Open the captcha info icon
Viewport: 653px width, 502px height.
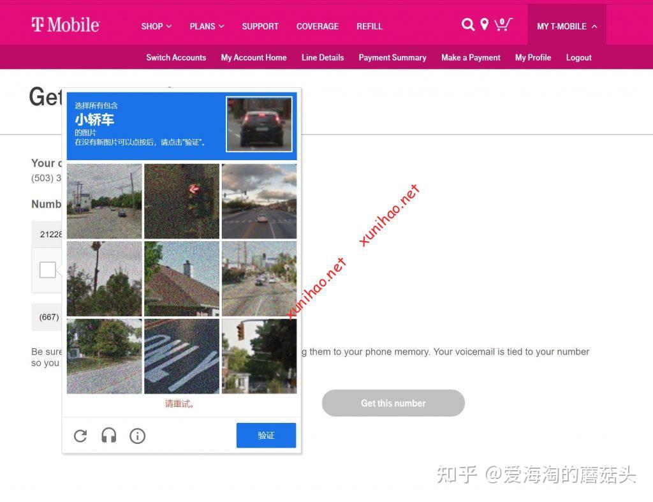pyautogui.click(x=138, y=436)
